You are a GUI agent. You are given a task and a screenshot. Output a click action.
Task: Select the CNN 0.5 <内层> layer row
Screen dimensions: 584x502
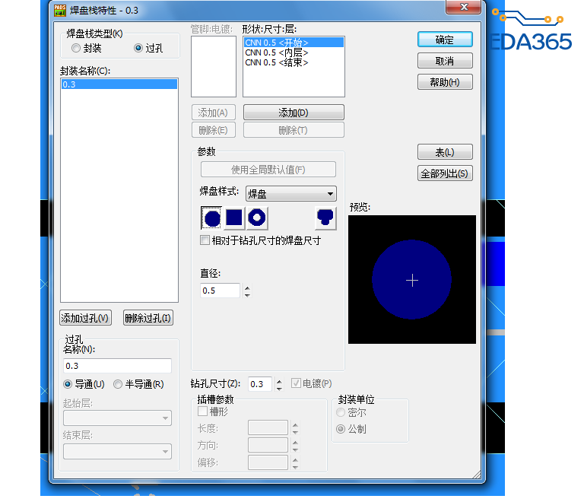tap(294, 52)
